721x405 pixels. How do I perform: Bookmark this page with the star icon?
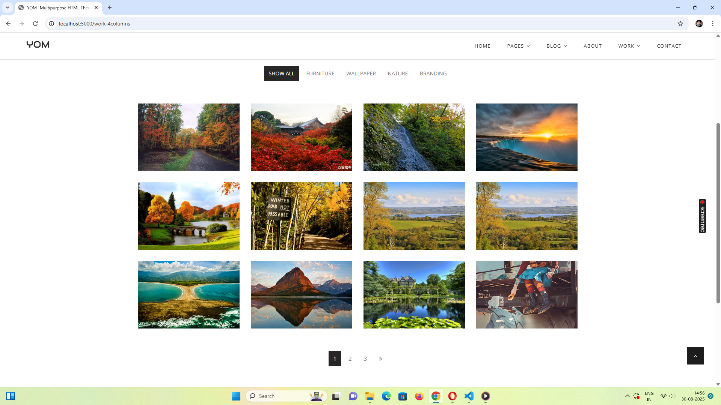pos(680,24)
